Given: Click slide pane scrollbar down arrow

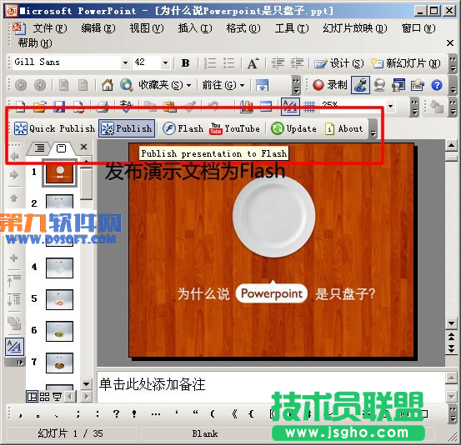Looking at the screenshot, I should pyautogui.click(x=451, y=324).
